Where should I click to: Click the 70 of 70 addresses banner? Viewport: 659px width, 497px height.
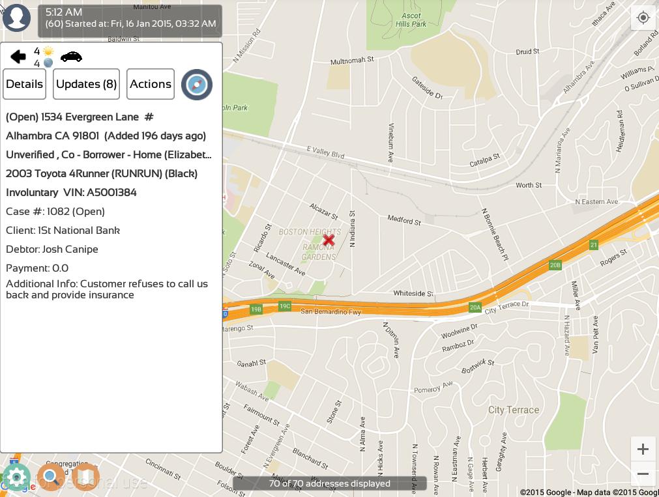pyautogui.click(x=330, y=483)
